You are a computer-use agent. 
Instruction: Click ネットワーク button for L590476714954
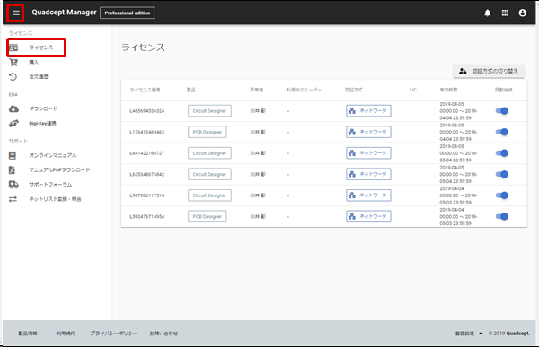click(x=368, y=216)
